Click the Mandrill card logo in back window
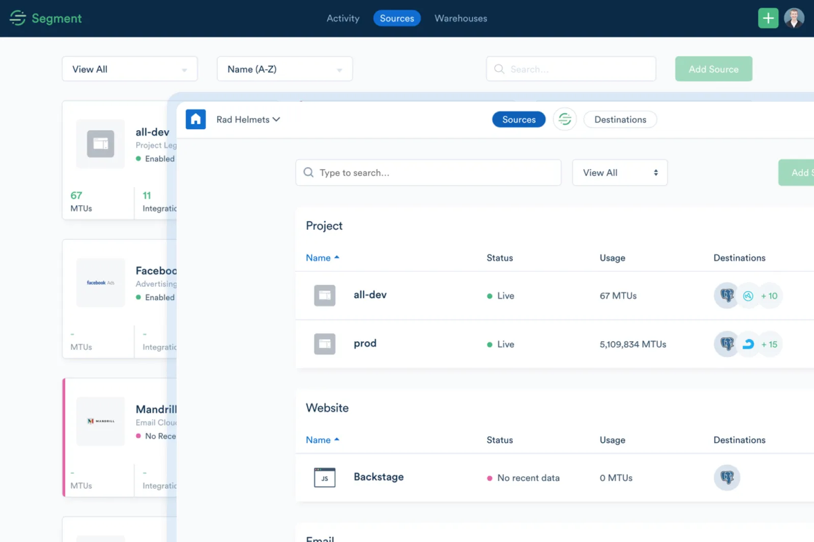This screenshot has height=542, width=814. [x=101, y=421]
